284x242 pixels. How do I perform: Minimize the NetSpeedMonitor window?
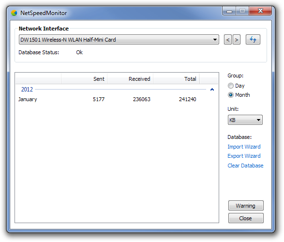(229, 11)
